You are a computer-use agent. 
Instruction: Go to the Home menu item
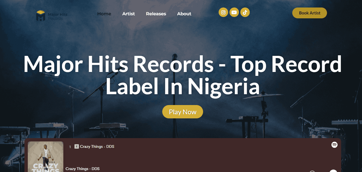coord(104,14)
